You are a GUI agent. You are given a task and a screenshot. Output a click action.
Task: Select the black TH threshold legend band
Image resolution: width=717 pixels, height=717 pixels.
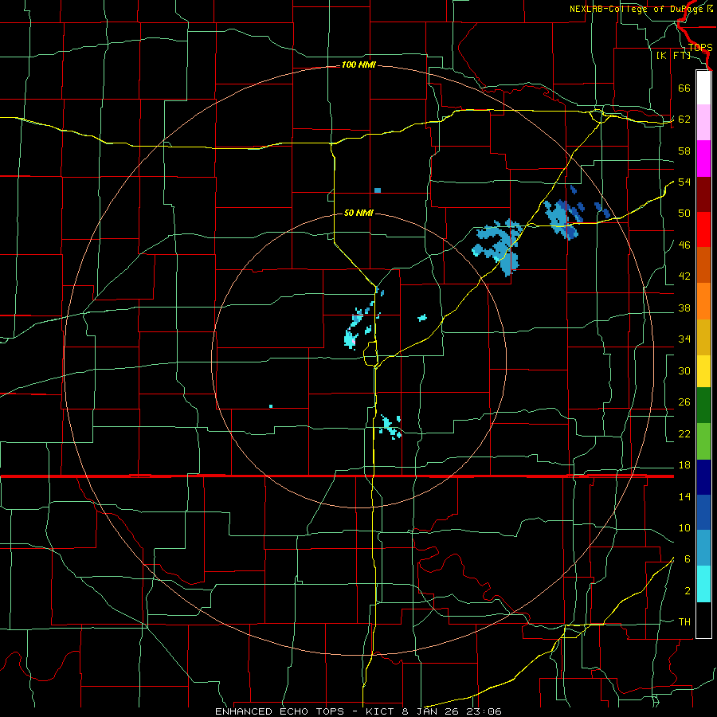pyautogui.click(x=703, y=620)
